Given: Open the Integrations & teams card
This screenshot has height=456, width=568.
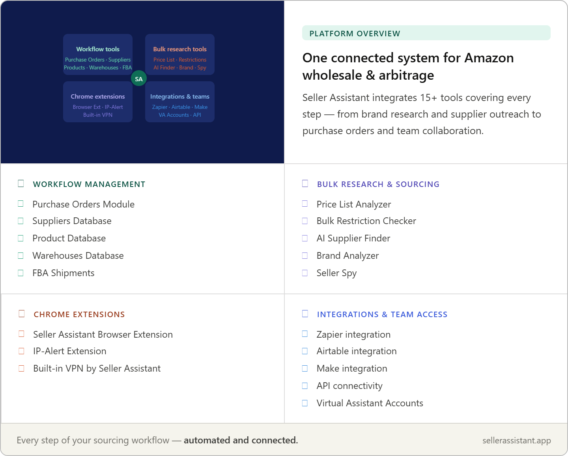Looking at the screenshot, I should point(180,102).
